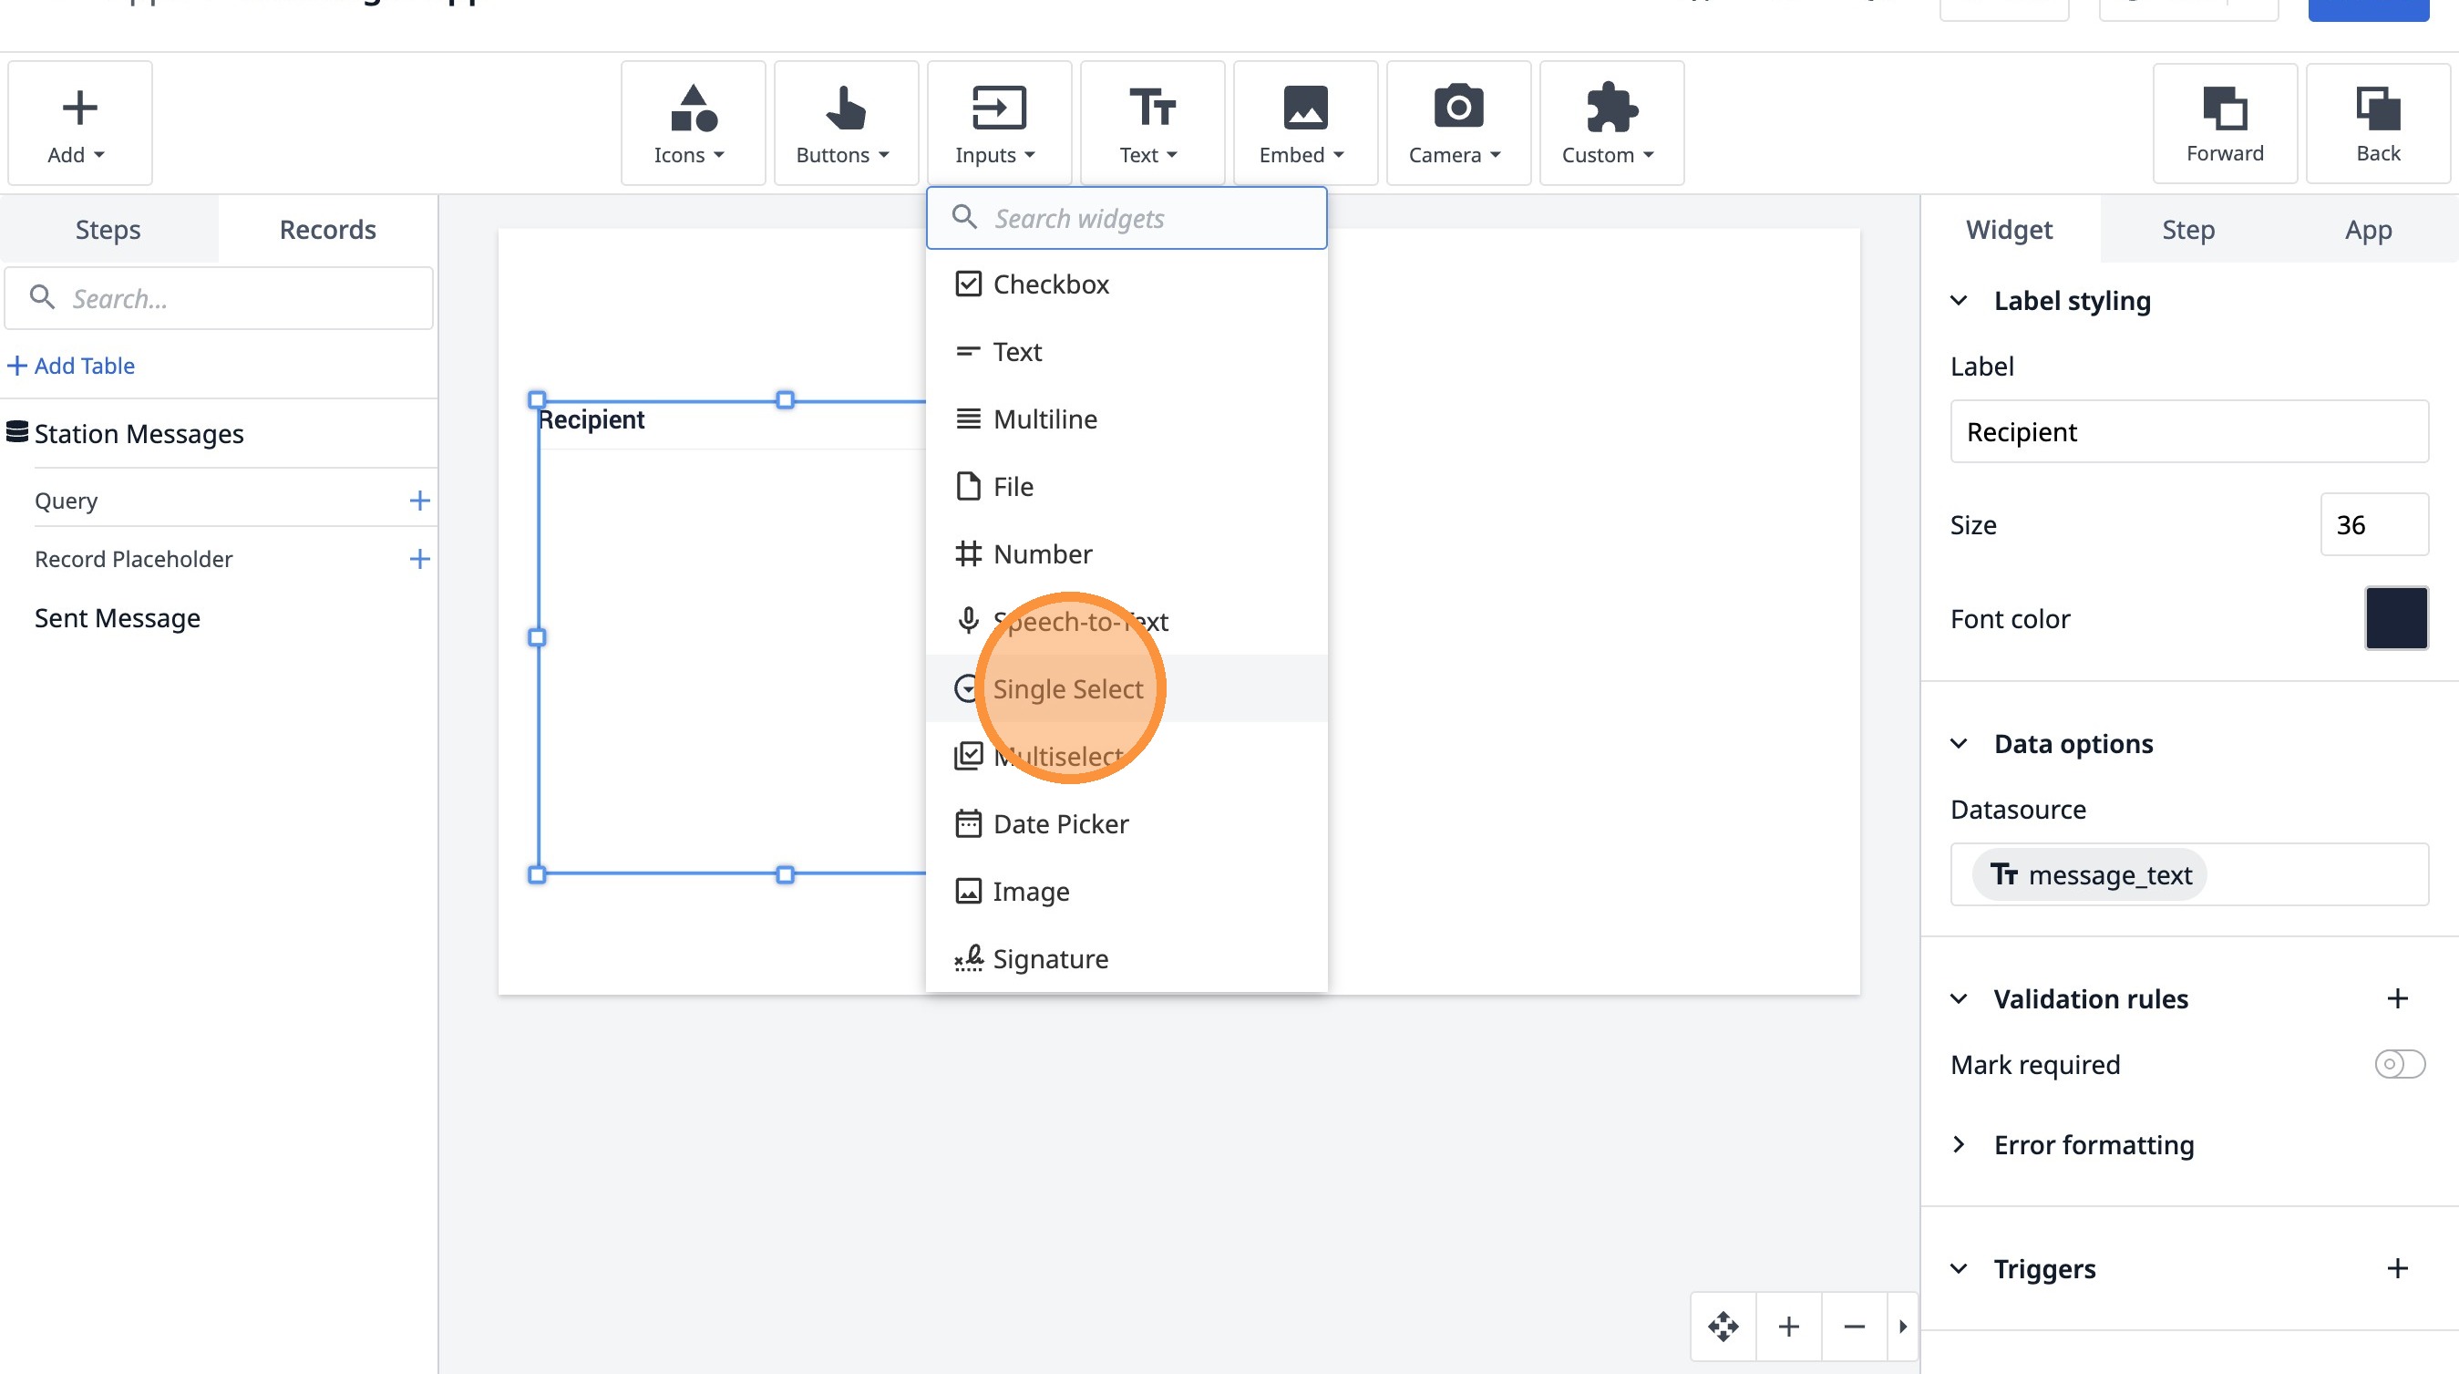Image resolution: width=2459 pixels, height=1374 pixels.
Task: Switch to the Step tab
Action: coord(2188,229)
